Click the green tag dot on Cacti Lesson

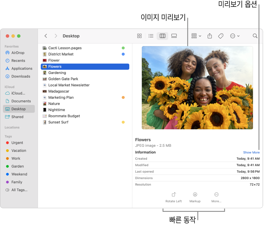[x=123, y=48]
